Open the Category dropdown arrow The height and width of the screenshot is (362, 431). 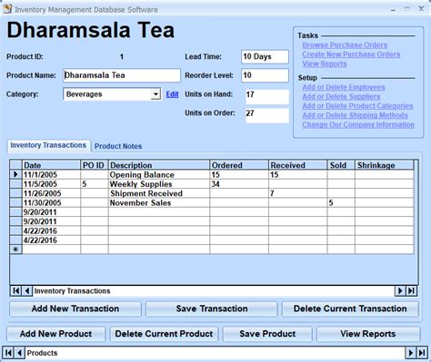pyautogui.click(x=155, y=94)
